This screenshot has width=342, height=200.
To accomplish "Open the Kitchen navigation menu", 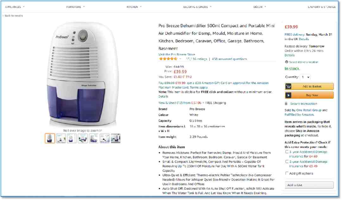I will pos(134,7).
